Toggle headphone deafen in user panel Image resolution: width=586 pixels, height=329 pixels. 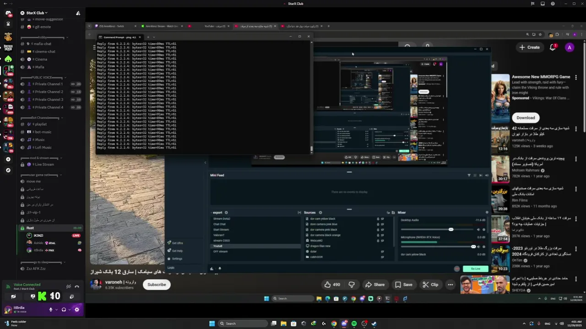pyautogui.click(x=64, y=309)
